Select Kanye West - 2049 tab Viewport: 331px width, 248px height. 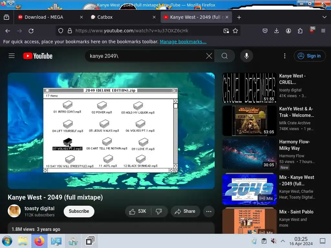[x=196, y=17]
